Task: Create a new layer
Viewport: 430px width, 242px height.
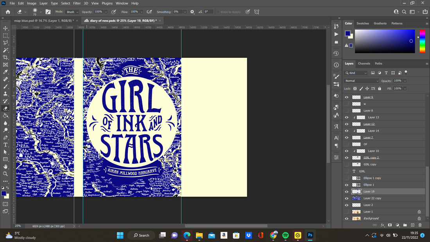Action: 412,225
